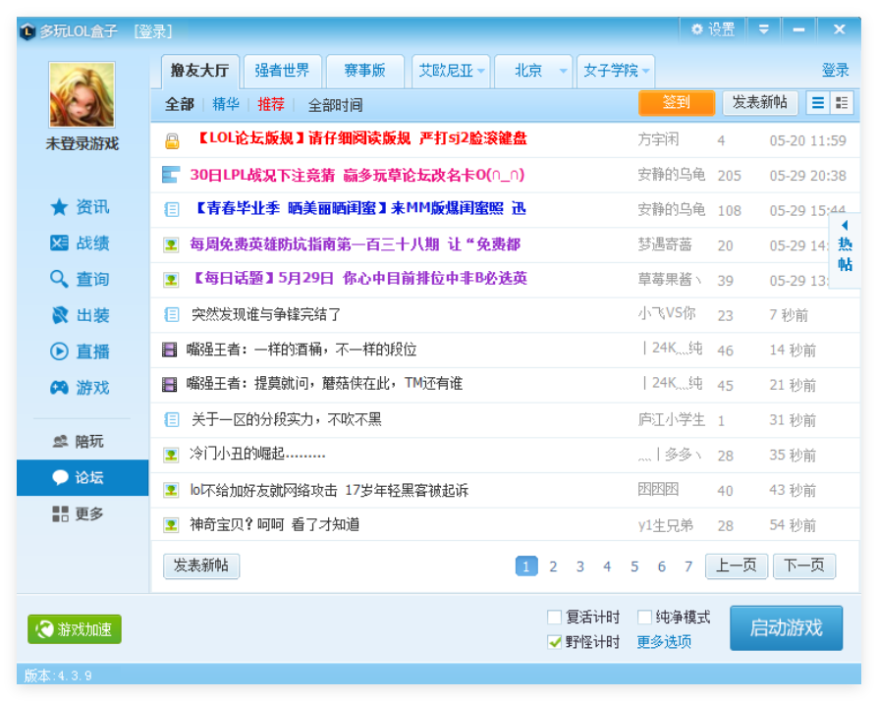Open the 更多 grid icon
This screenshot has width=878, height=701.
[60, 513]
